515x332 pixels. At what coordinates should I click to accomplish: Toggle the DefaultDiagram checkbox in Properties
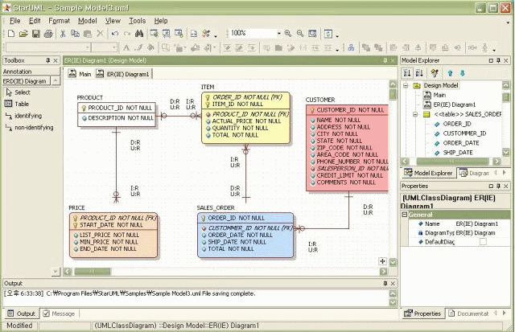coord(483,241)
